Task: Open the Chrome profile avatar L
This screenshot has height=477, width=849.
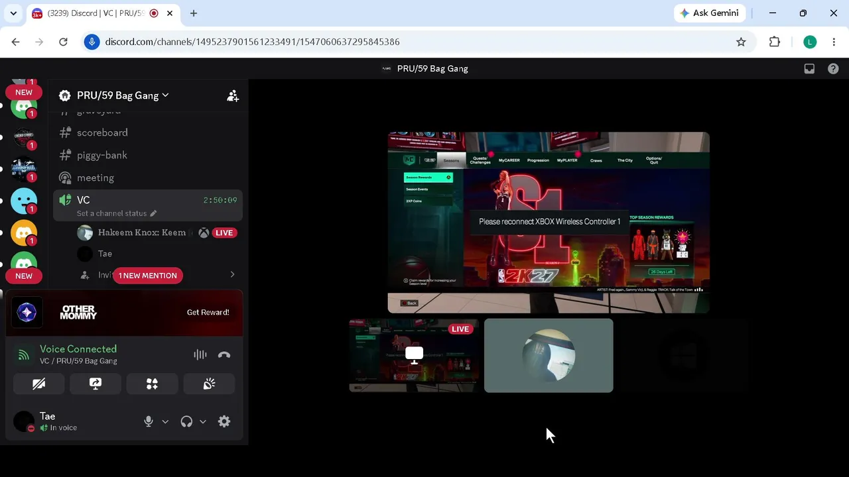Action: 810,42
